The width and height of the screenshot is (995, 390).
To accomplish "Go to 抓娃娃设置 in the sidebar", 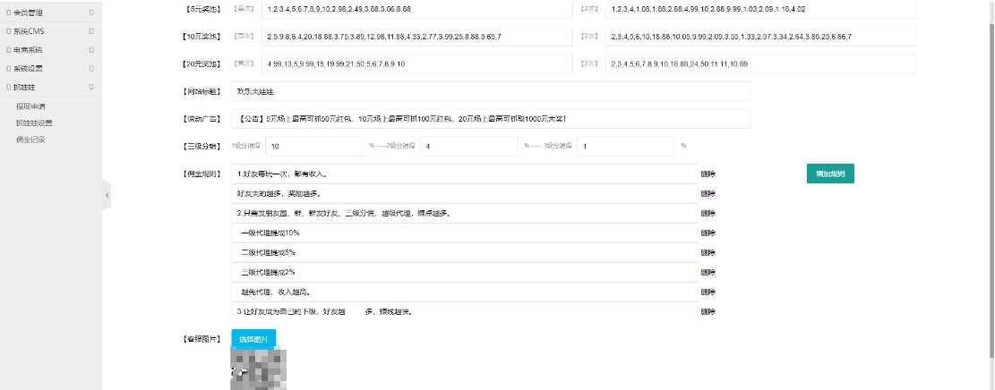I will tap(34, 123).
